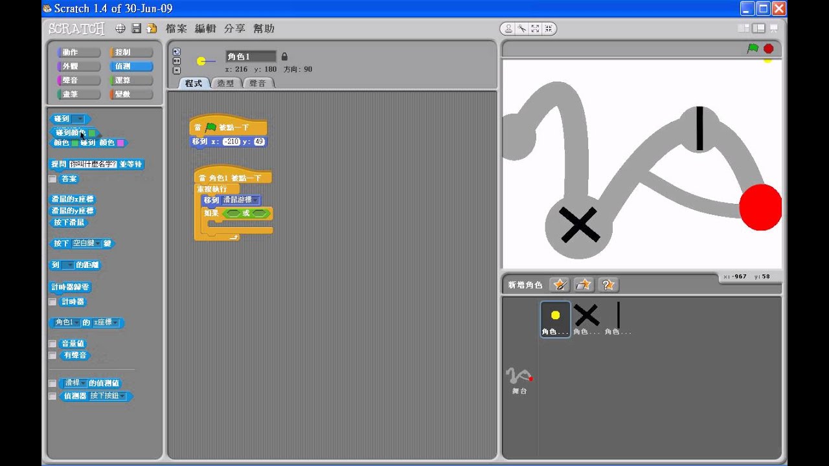Get a surprise sprite

pyautogui.click(x=608, y=285)
